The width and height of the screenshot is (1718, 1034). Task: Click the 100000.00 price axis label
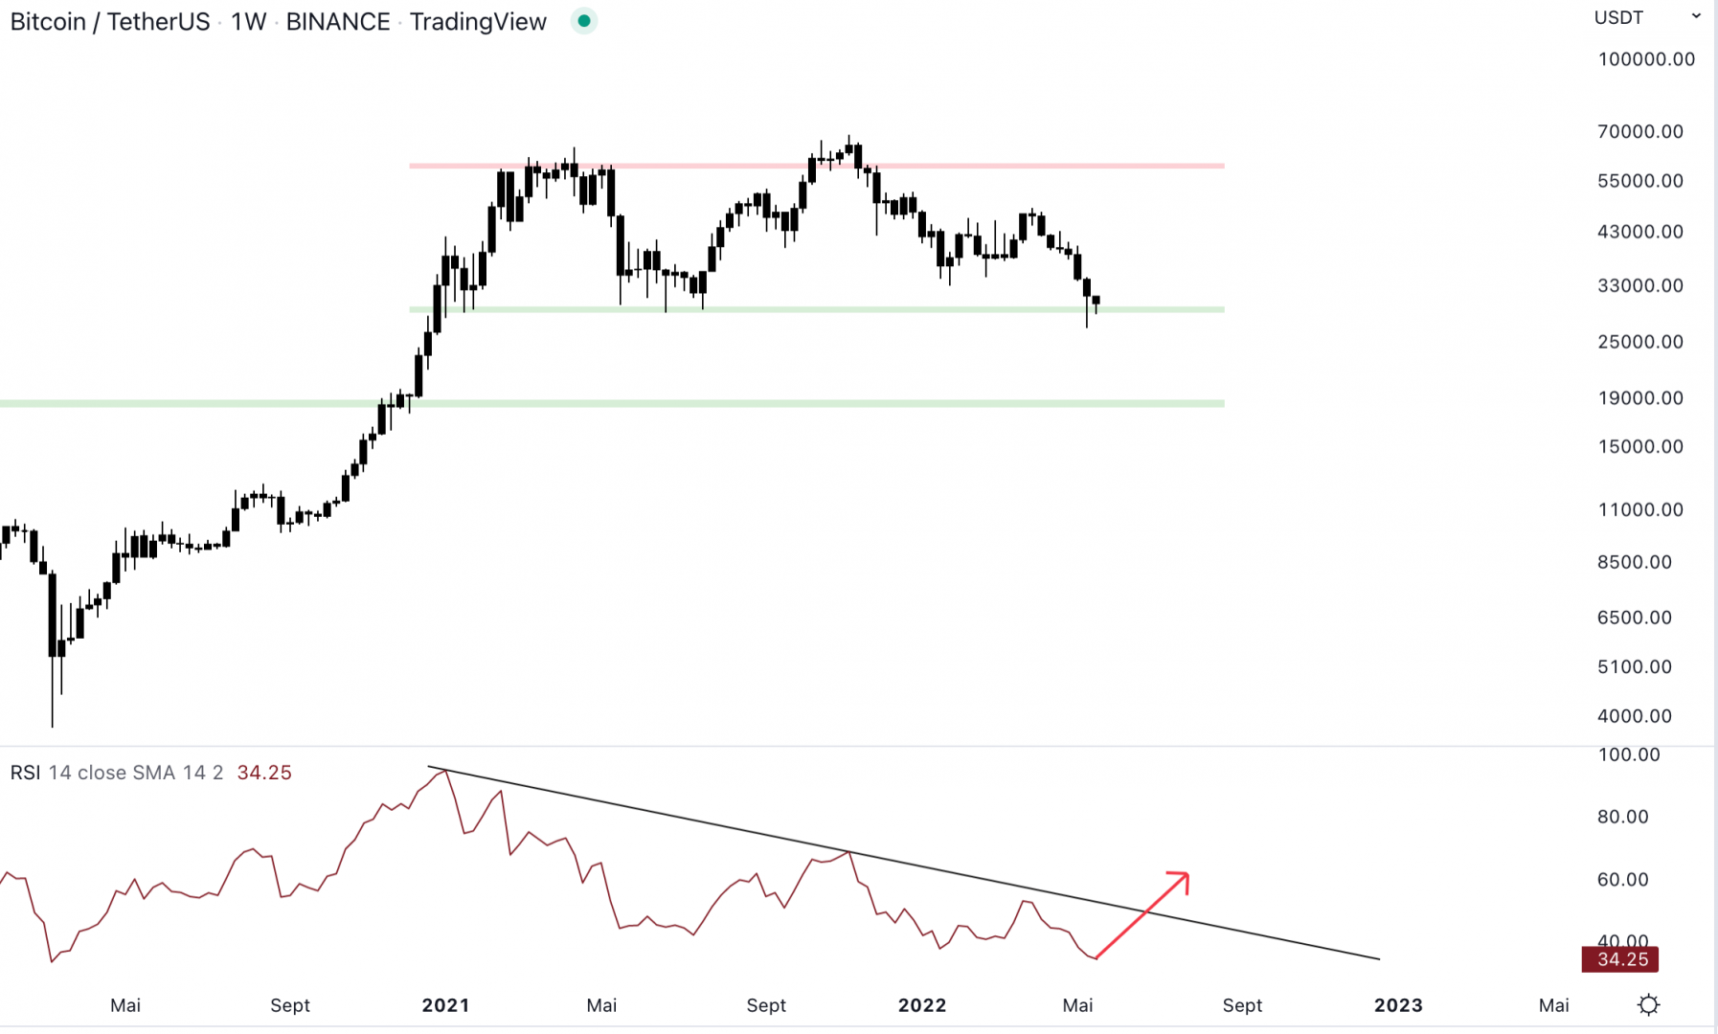click(x=1646, y=59)
